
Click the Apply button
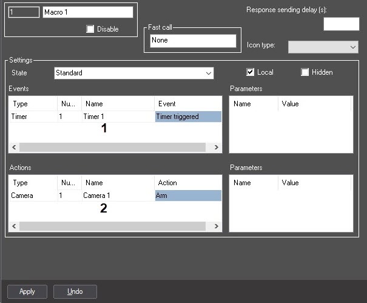tap(27, 291)
